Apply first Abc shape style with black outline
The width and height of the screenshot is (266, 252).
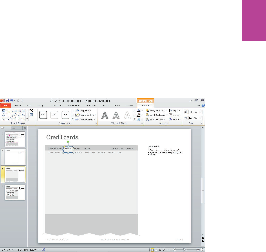coord(43,115)
